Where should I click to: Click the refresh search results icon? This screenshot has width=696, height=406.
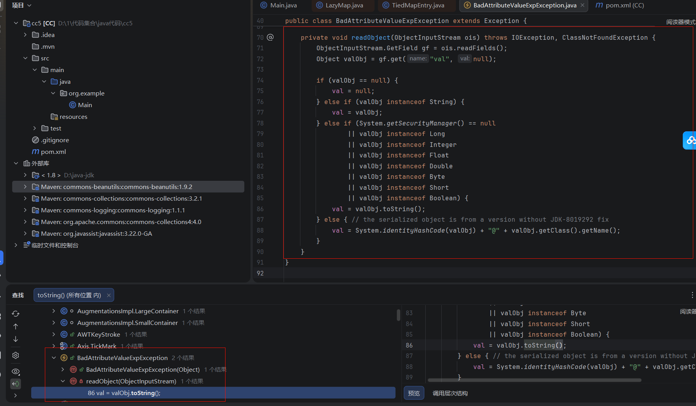click(16, 314)
